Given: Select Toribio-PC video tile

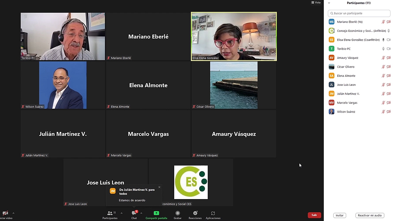Looking at the screenshot, I should pyautogui.click(x=63, y=36).
